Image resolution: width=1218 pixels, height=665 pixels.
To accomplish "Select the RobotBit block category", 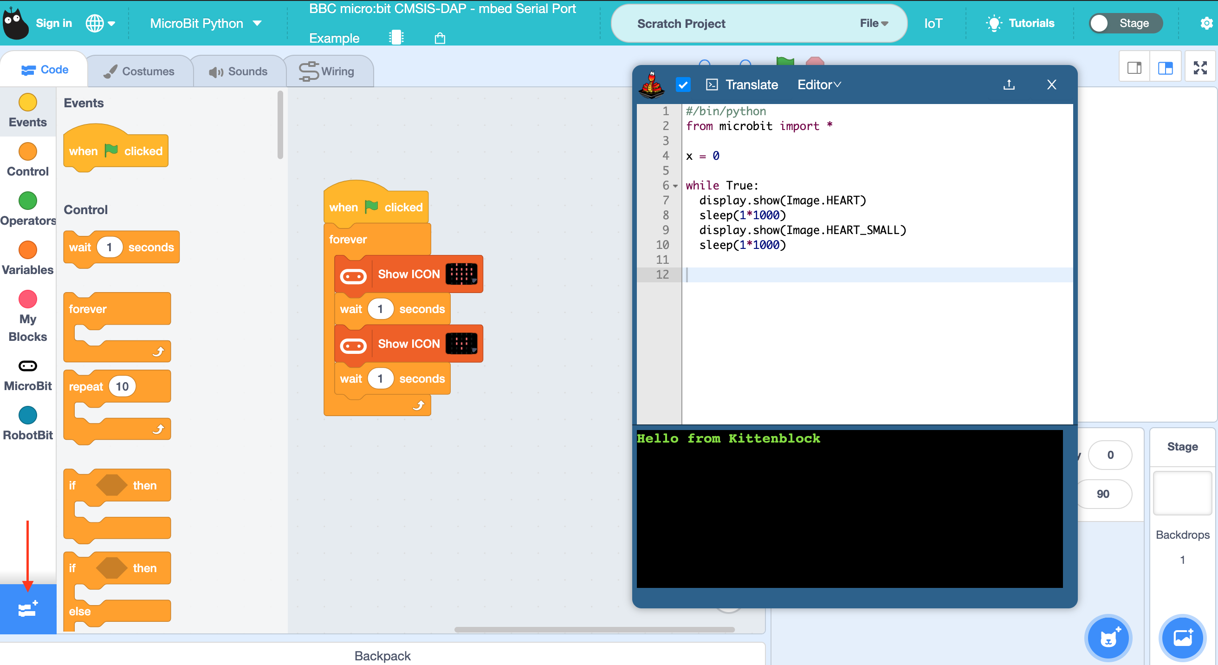I will (27, 424).
